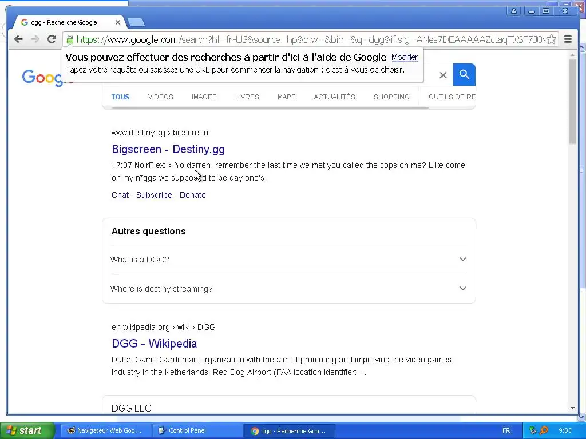Open a new tab
Viewport: 586px width, 439px height.
click(136, 23)
